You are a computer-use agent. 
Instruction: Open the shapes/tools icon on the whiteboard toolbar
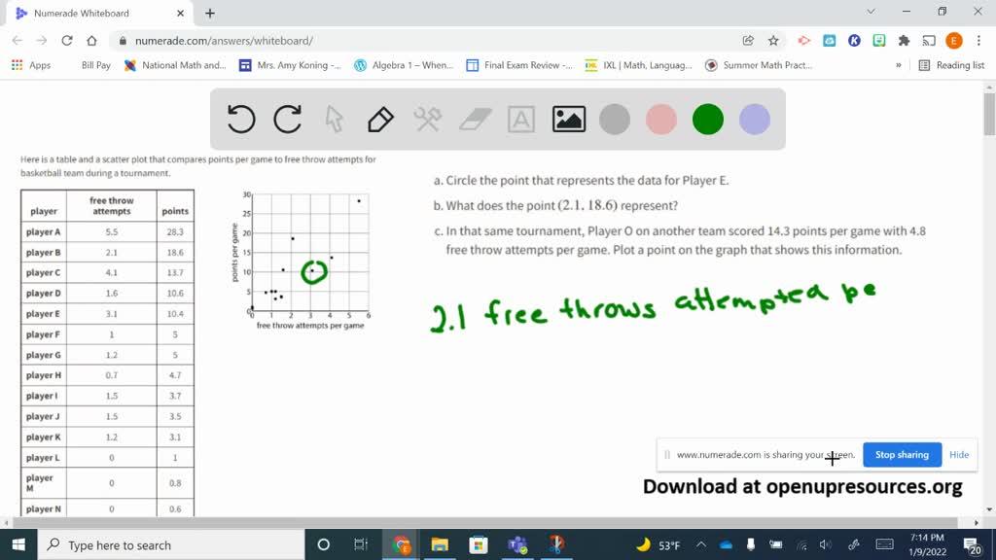(x=426, y=119)
